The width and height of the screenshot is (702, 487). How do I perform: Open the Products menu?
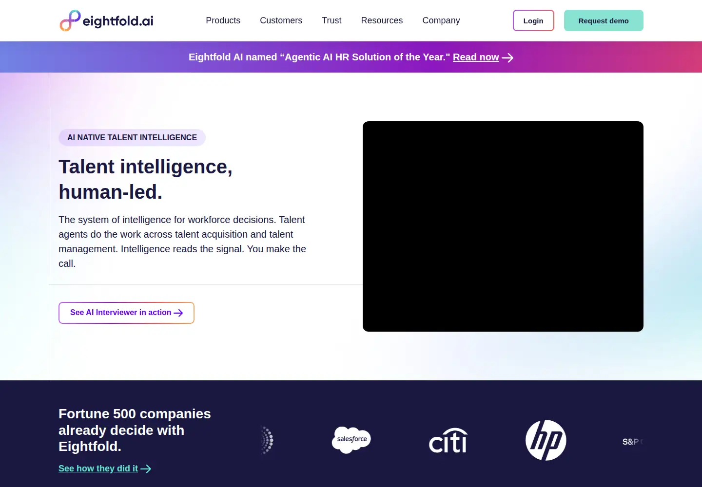tap(223, 20)
